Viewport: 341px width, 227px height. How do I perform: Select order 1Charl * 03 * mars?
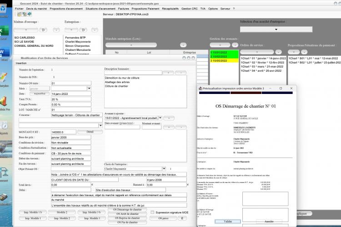coord(262,67)
